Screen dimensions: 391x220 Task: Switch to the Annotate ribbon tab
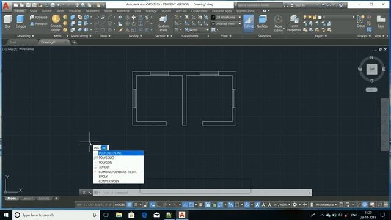(123, 11)
